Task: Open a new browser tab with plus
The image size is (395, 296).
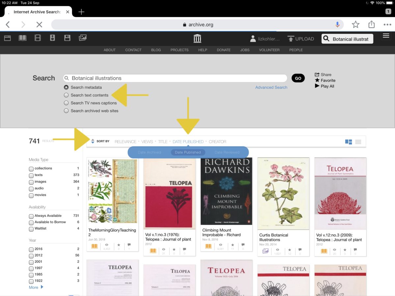Action: (x=81, y=12)
